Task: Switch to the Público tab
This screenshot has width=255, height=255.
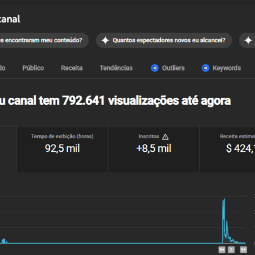Action: click(33, 68)
